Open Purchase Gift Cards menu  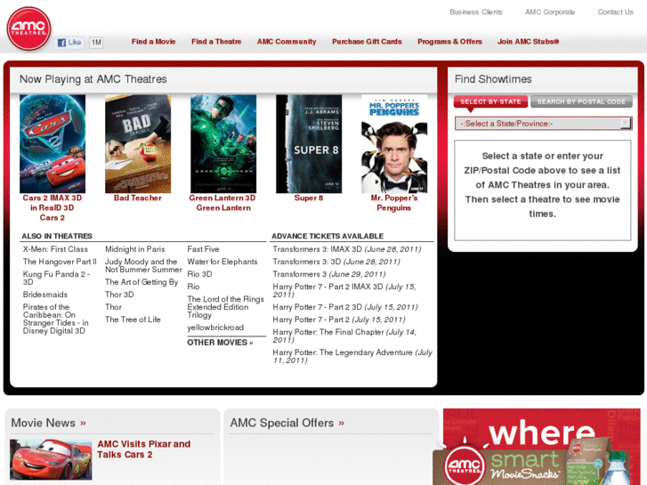[x=367, y=41]
